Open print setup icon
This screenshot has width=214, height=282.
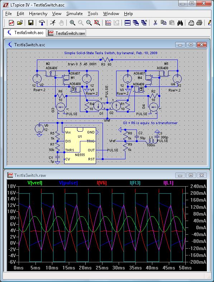pyautogui.click(x=191, y=23)
